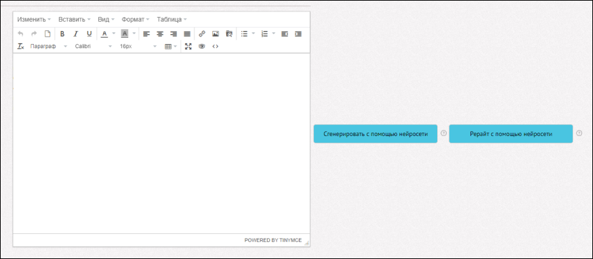Open the Вставить menu
Screen dimensions: 593x259
pos(74,19)
